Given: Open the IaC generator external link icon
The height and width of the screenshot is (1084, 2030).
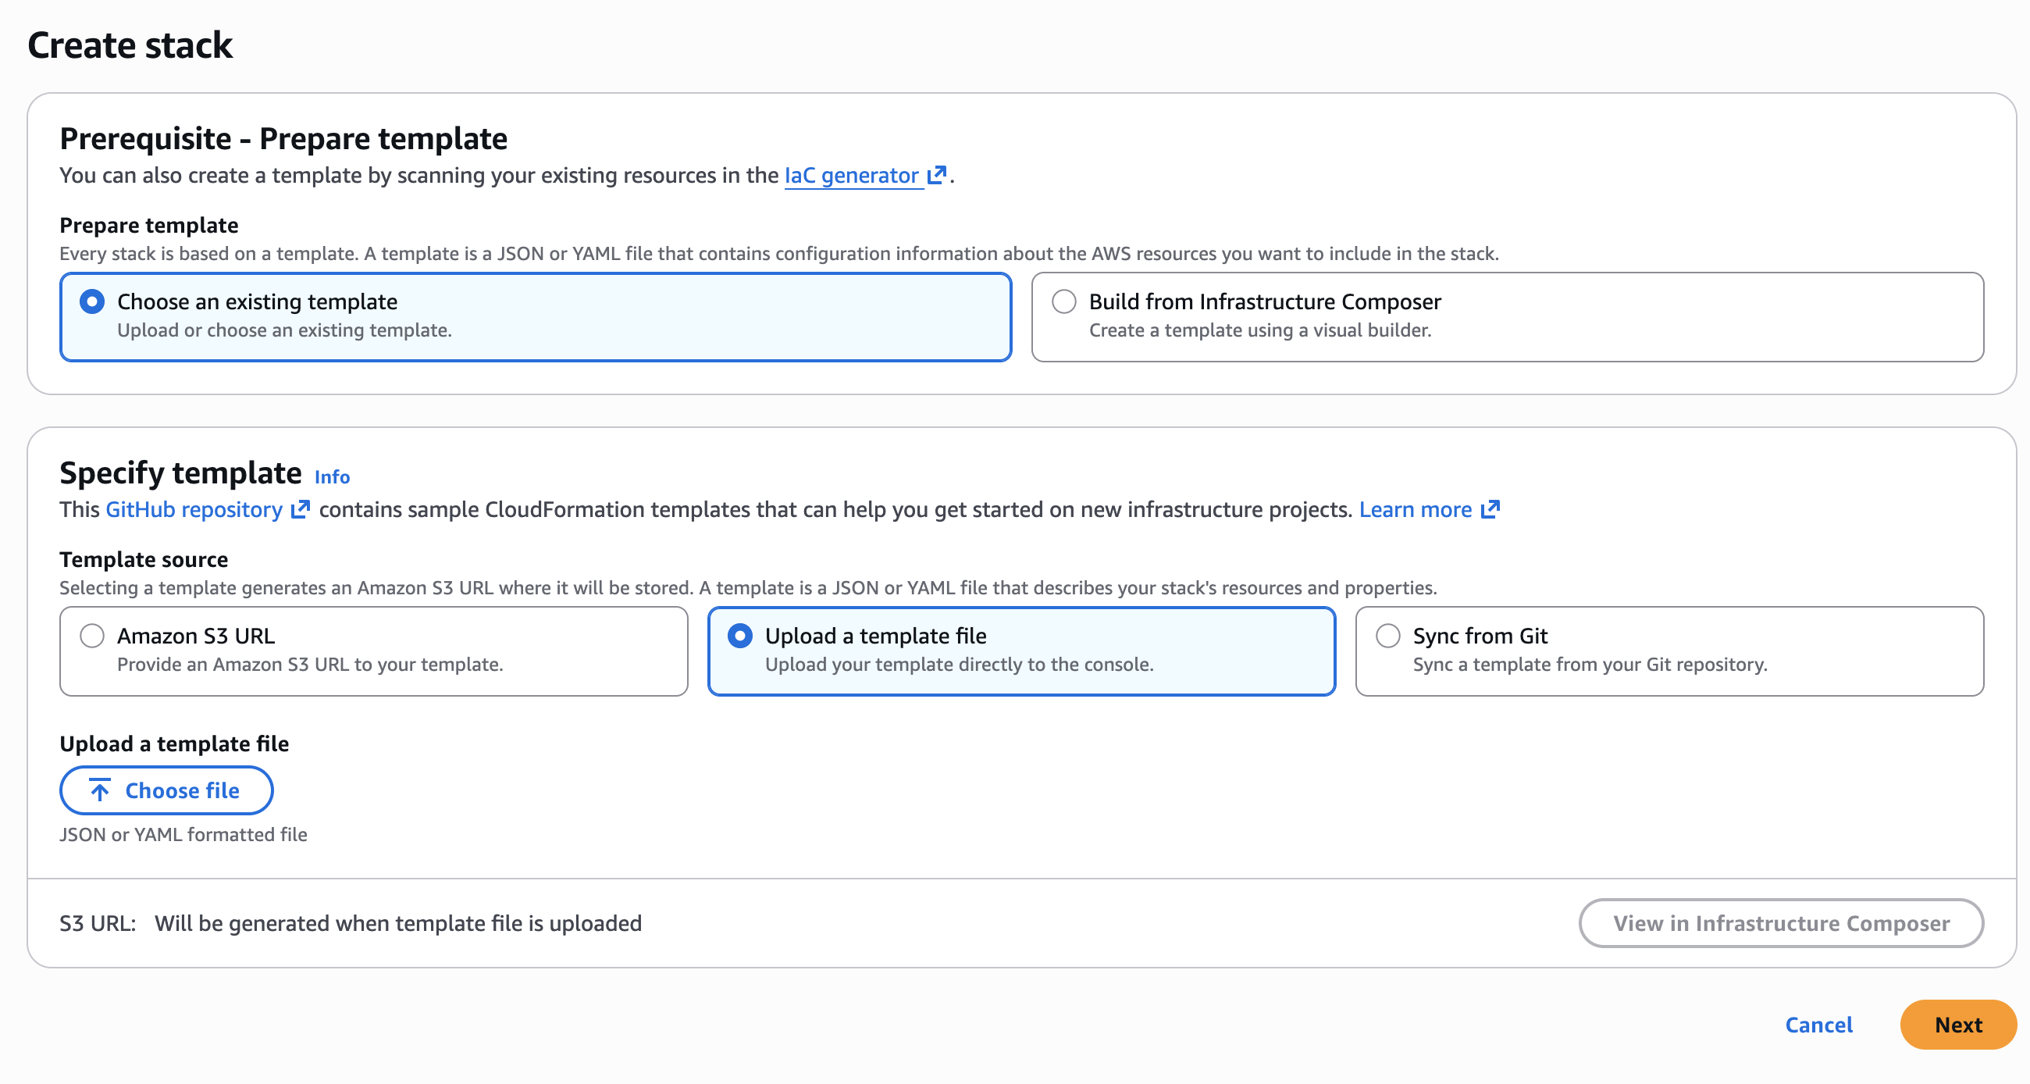Looking at the screenshot, I should 938,175.
